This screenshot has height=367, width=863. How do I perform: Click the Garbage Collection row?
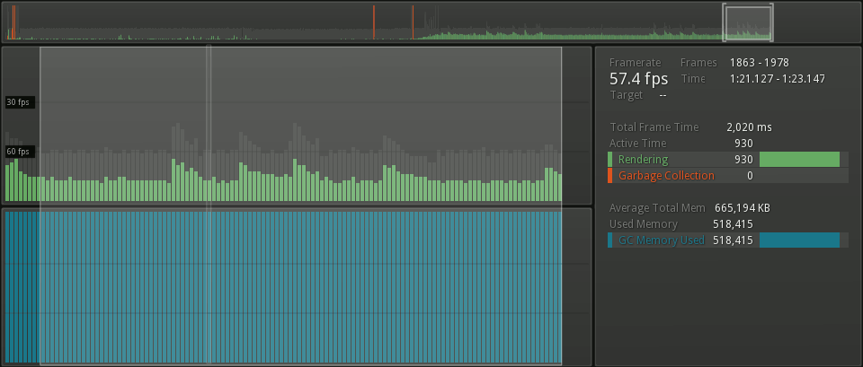(x=727, y=176)
